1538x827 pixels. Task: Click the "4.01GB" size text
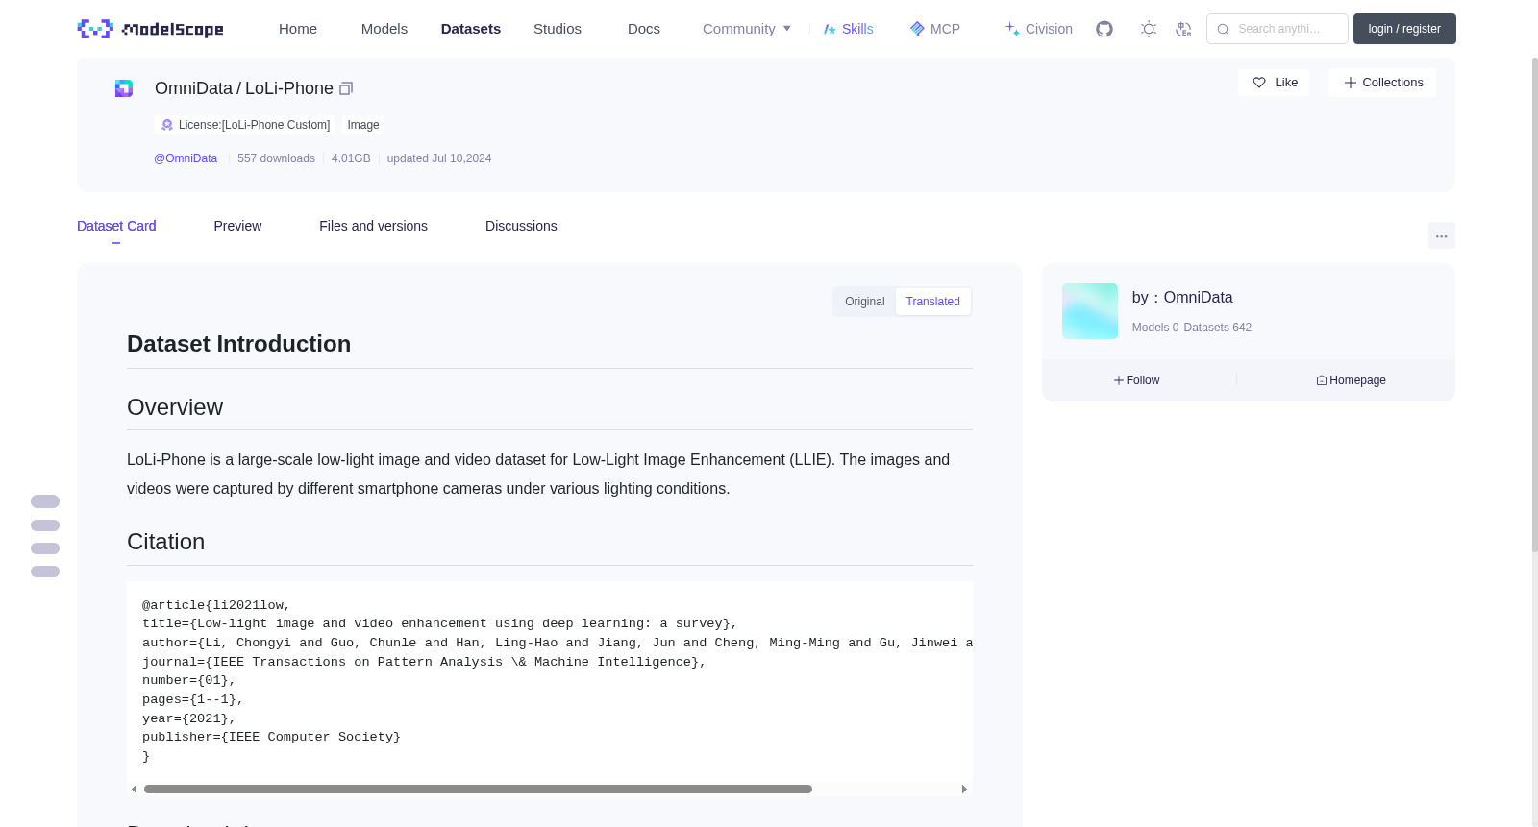pos(351,158)
